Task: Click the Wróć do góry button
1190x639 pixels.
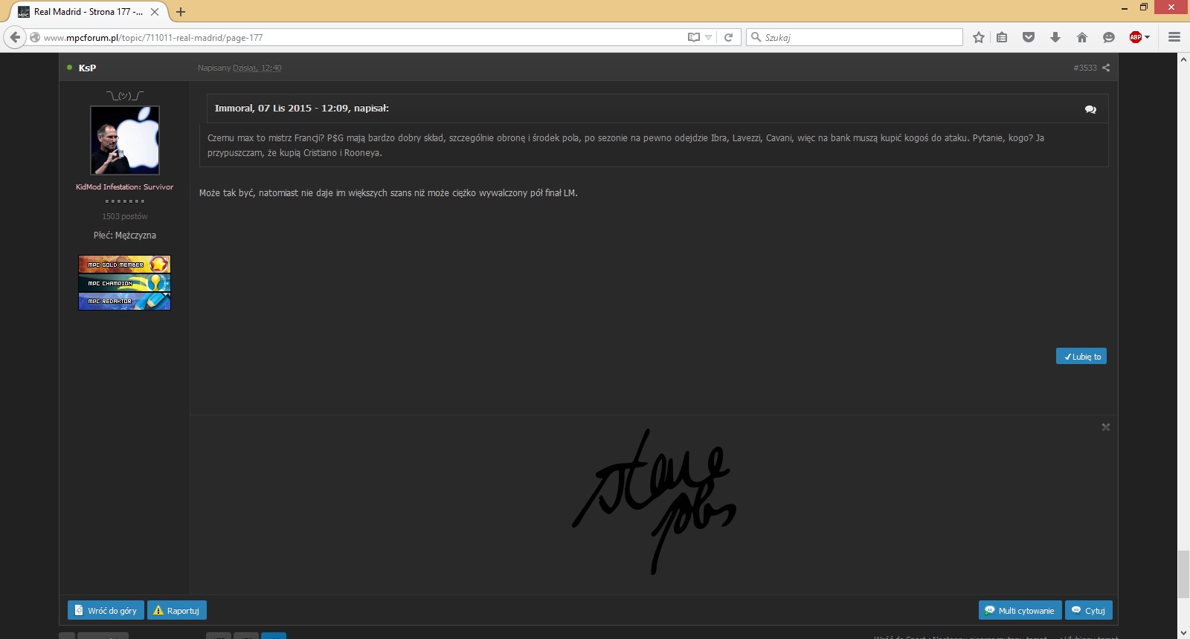Action: [x=106, y=611]
